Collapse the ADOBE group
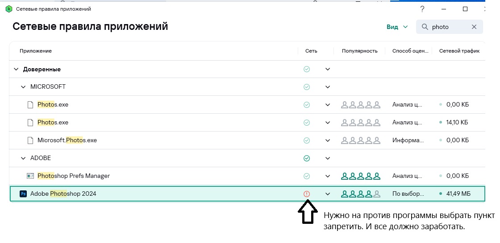Screen dimensions: 500x243 [23, 158]
